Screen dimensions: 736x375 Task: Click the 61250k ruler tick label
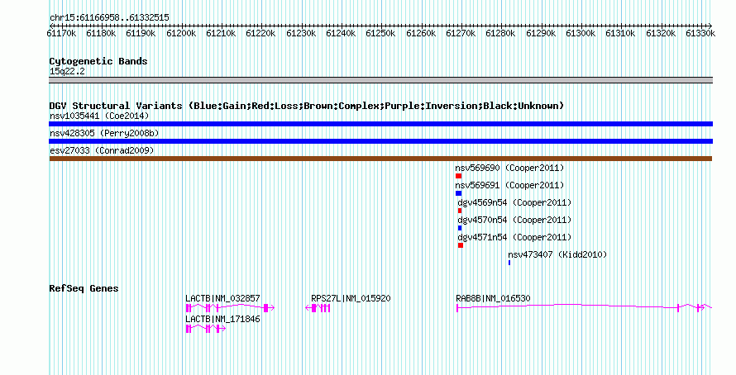click(x=380, y=33)
